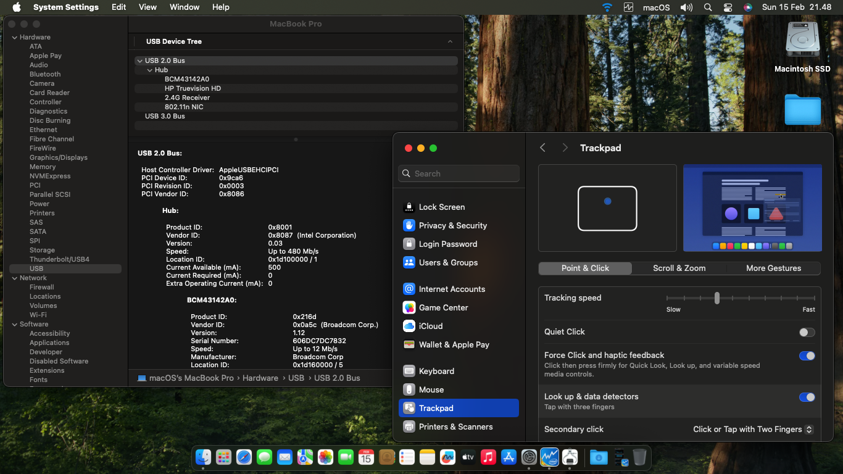Open Freeform from the Dock
The image size is (843, 474).
[447, 457]
